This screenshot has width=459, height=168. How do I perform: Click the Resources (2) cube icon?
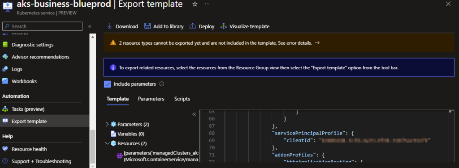(x=113, y=143)
